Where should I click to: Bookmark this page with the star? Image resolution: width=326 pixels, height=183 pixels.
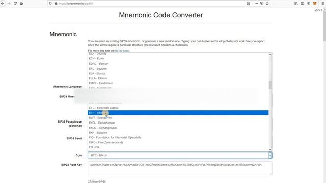(267, 3)
